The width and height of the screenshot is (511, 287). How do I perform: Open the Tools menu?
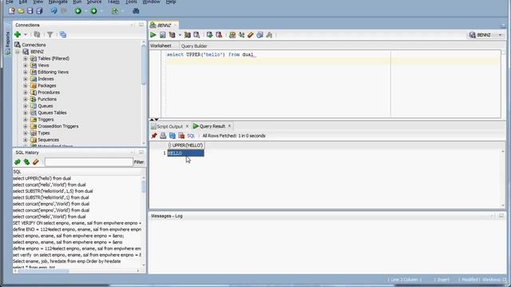131,2
